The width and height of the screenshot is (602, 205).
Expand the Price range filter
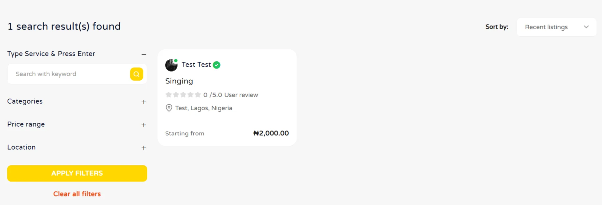pos(144,125)
